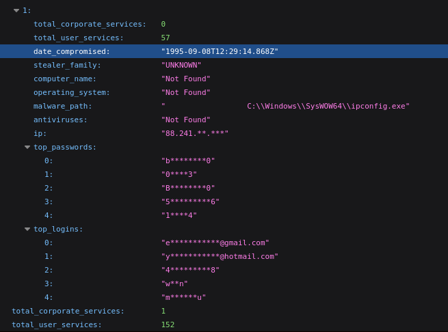Collapse the node labeled 1

click(16, 10)
